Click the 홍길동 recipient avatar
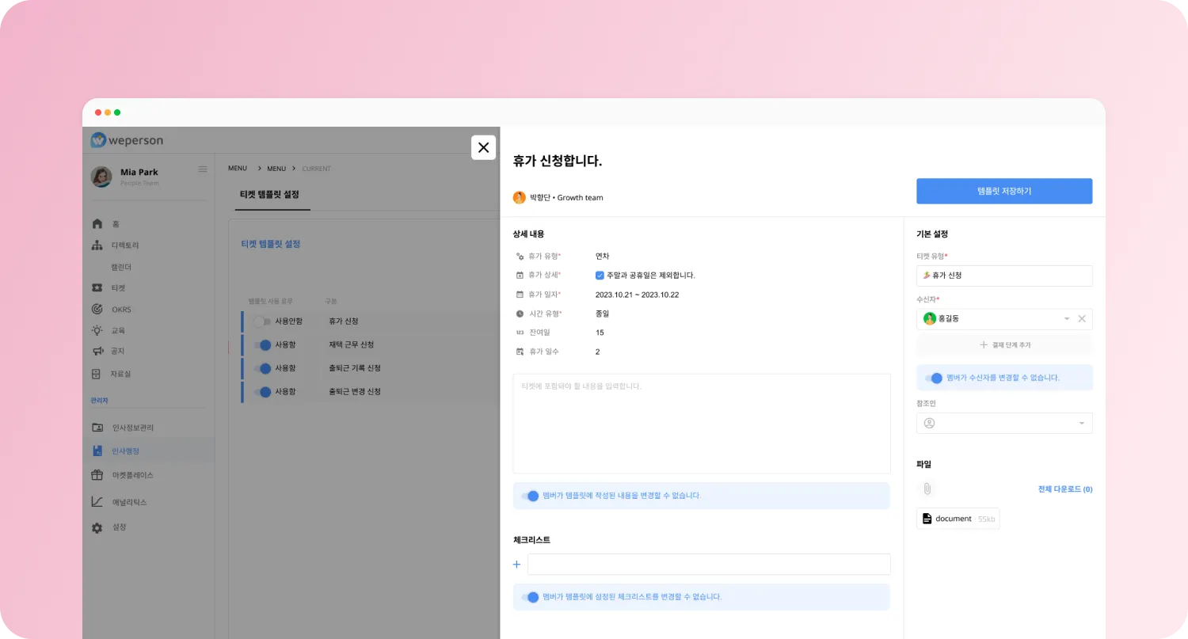The width and height of the screenshot is (1188, 639). [x=930, y=318]
